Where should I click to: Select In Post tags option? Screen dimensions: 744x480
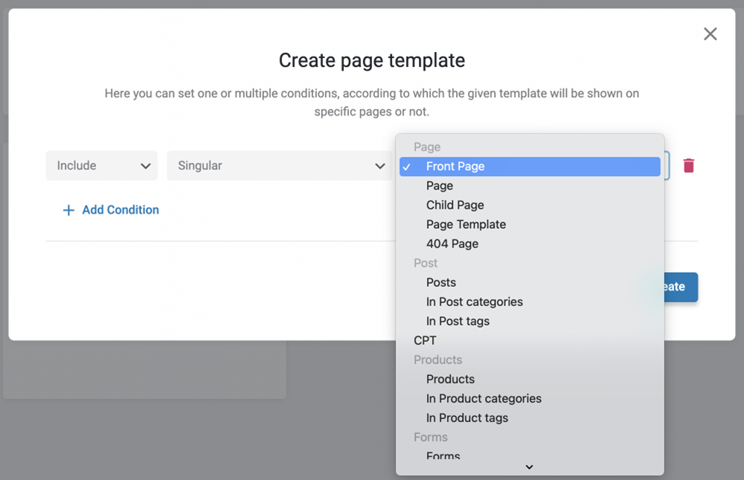[530, 321]
